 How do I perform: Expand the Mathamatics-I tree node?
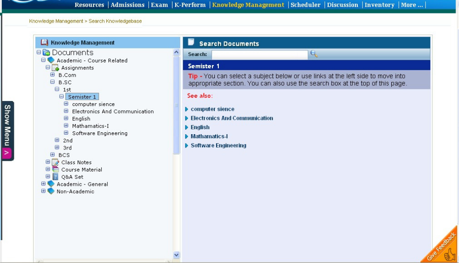click(66, 126)
